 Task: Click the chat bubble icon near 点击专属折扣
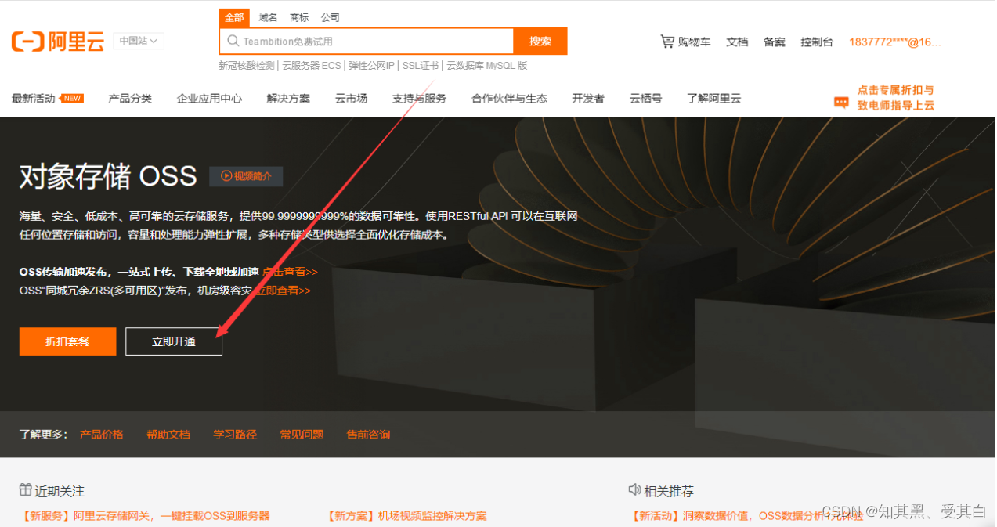pos(841,102)
